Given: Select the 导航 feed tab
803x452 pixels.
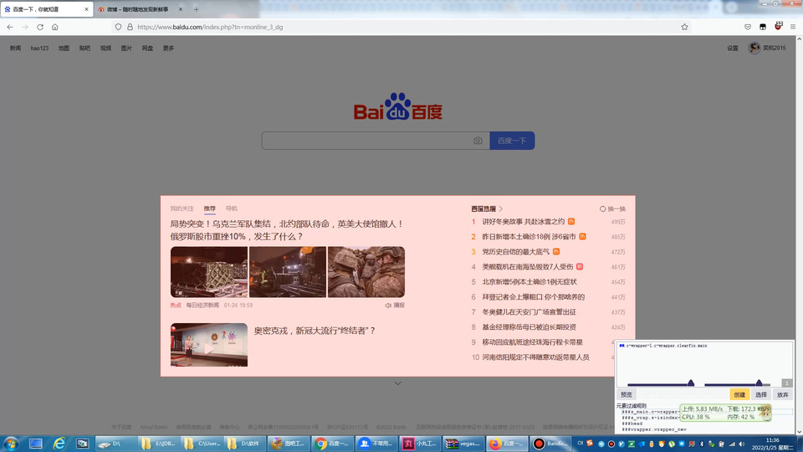Looking at the screenshot, I should [232, 208].
